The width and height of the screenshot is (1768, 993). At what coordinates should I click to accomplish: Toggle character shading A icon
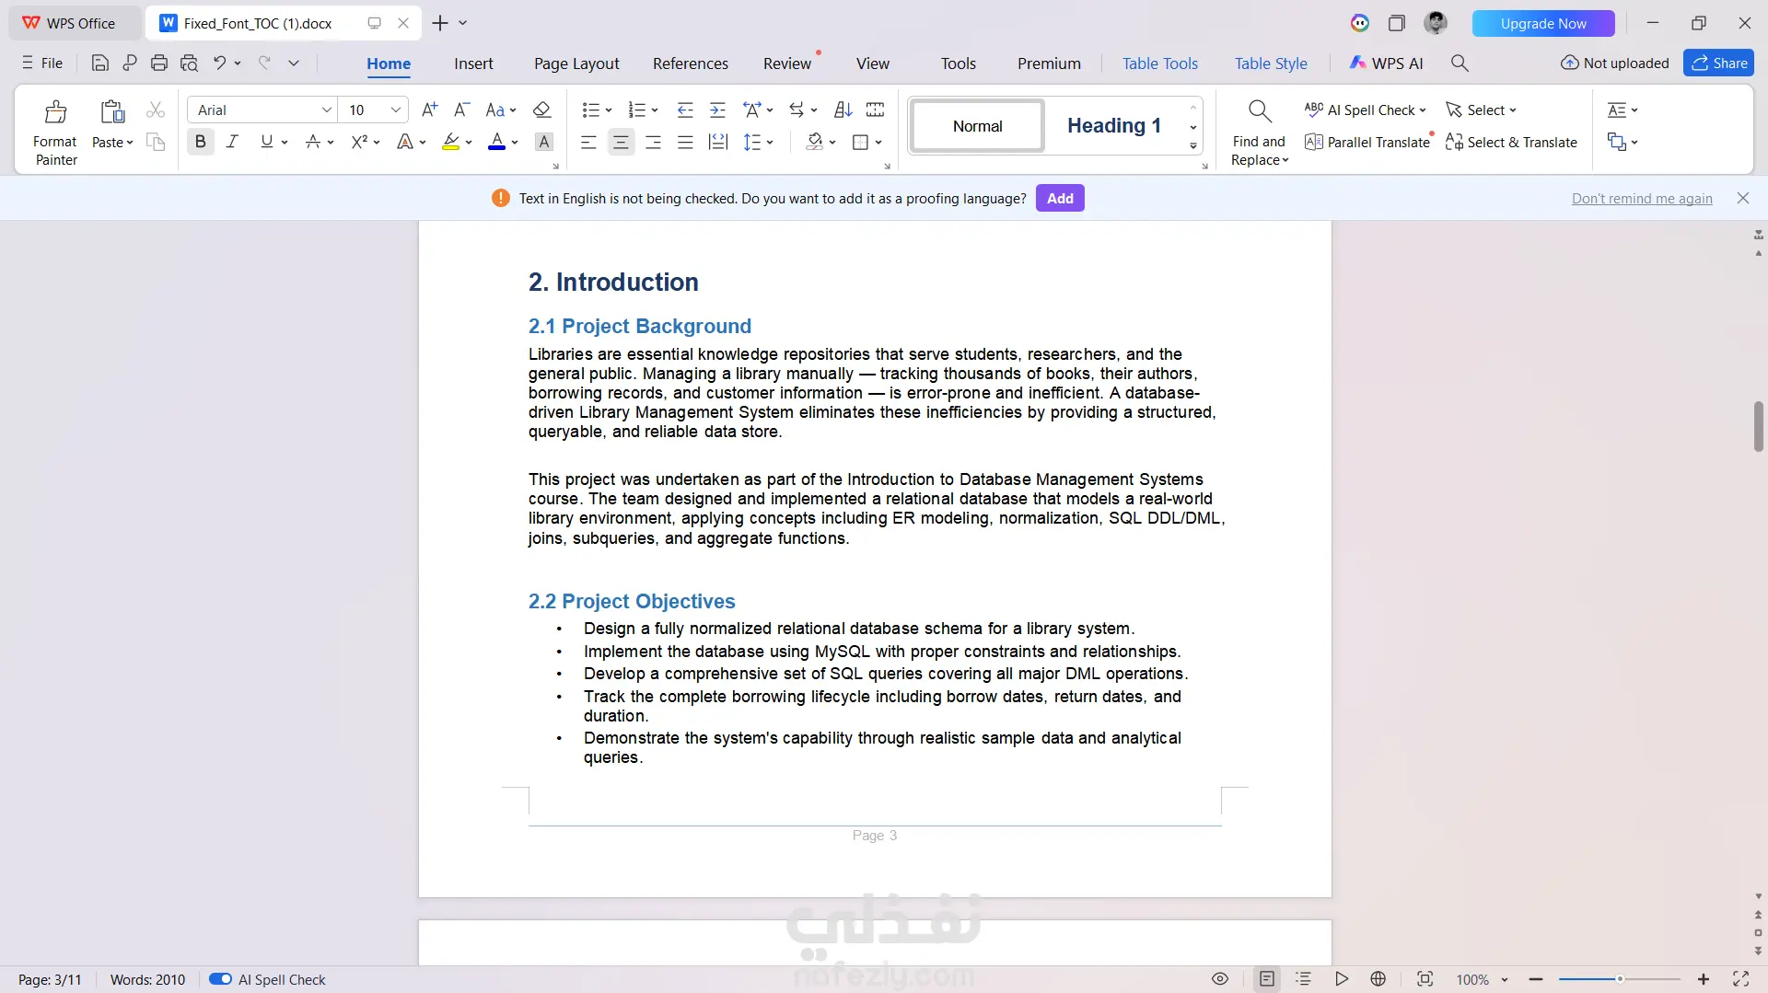(x=544, y=142)
